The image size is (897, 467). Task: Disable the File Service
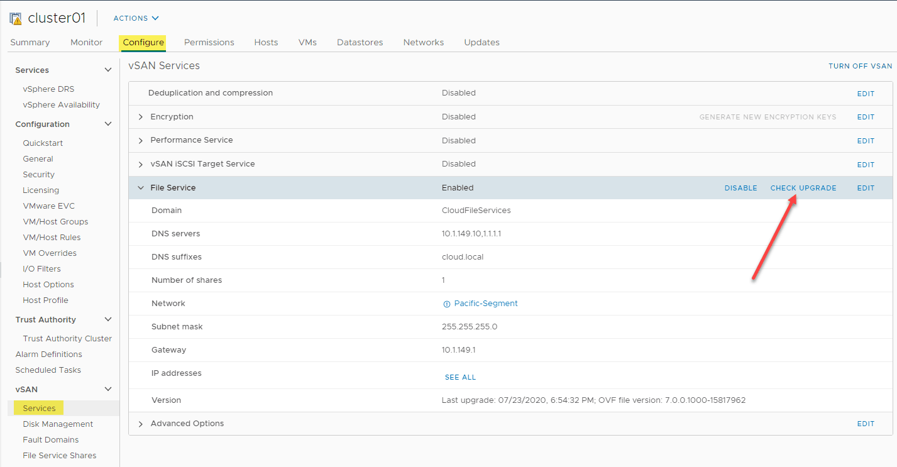[x=741, y=187]
